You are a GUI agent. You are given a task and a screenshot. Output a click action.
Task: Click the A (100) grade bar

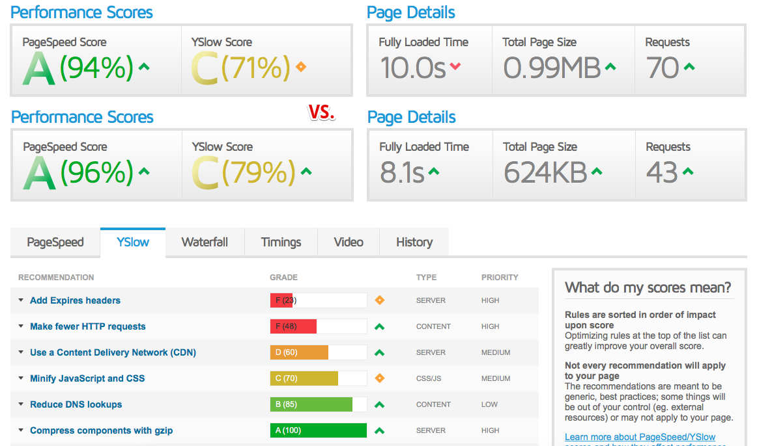point(319,430)
